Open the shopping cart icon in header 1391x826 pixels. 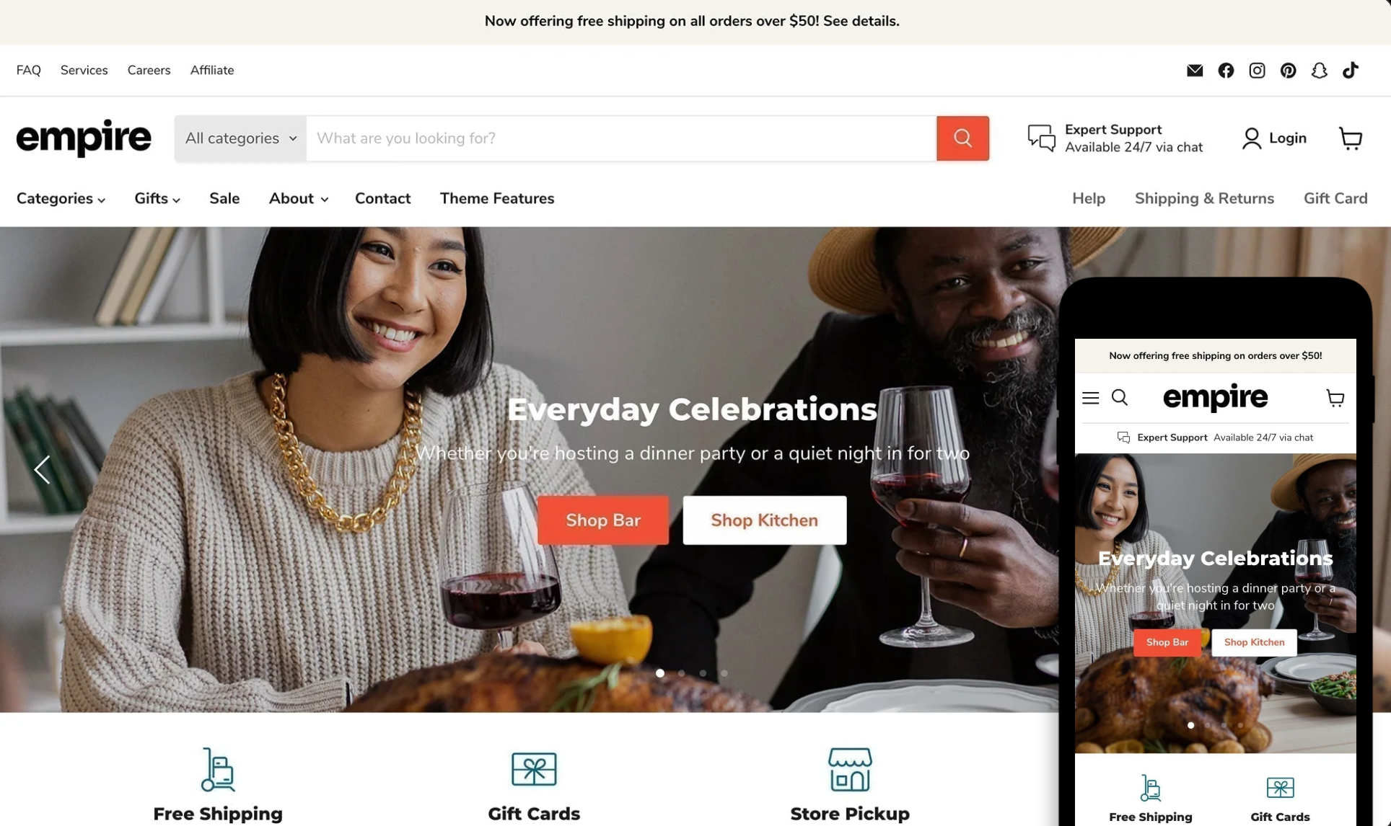(1351, 138)
